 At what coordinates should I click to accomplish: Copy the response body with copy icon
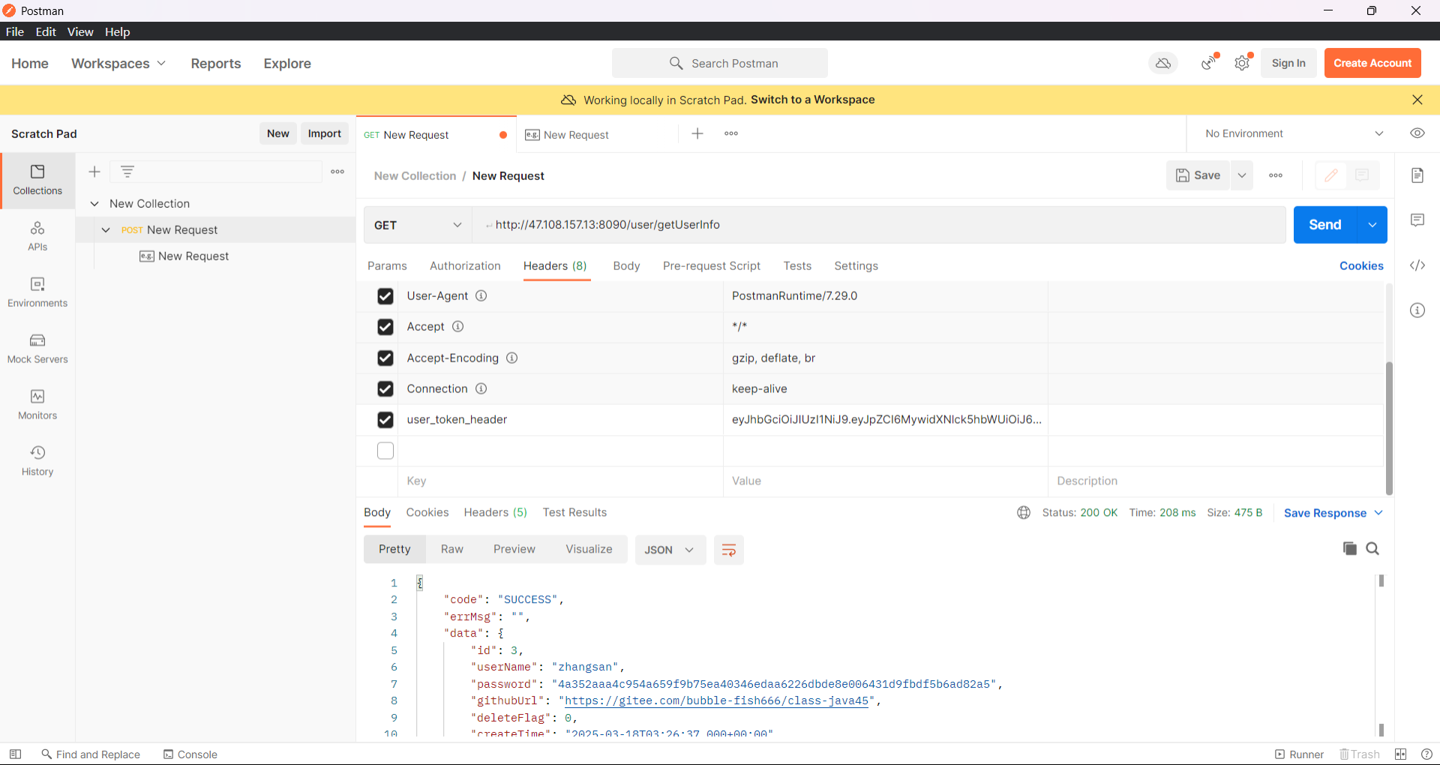(x=1349, y=548)
